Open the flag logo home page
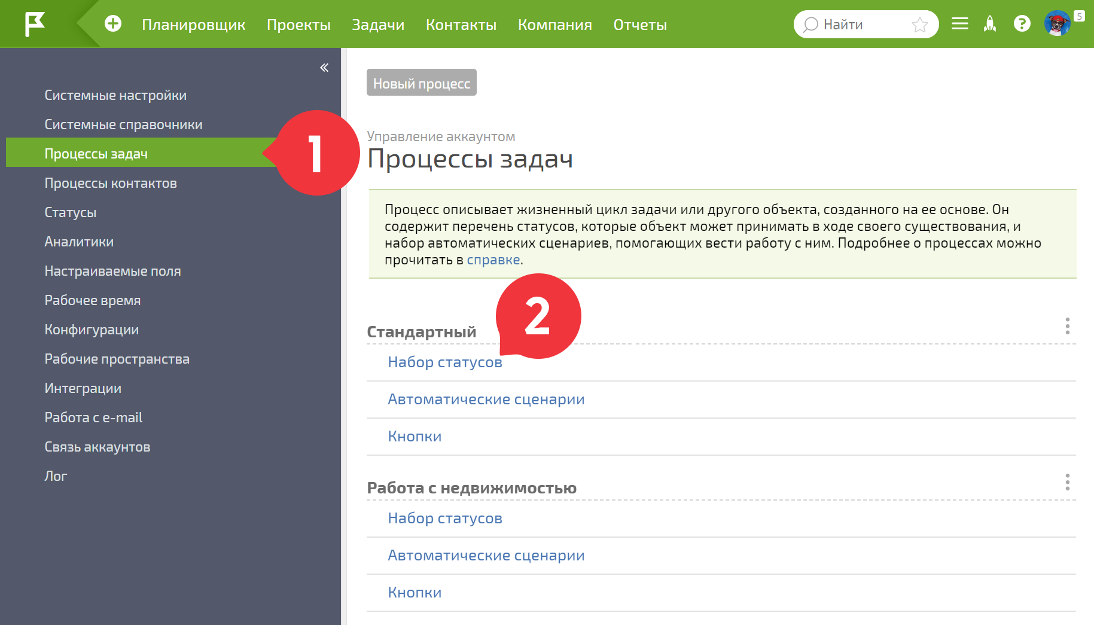The width and height of the screenshot is (1094, 625). (35, 24)
